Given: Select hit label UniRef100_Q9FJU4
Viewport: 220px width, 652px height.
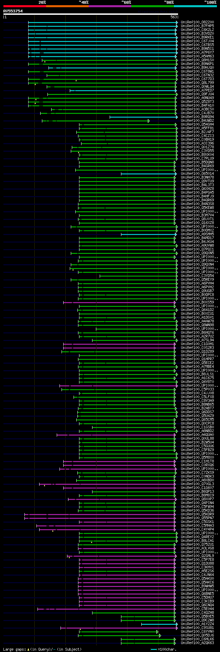Looking at the screenshot, I should point(198,94).
